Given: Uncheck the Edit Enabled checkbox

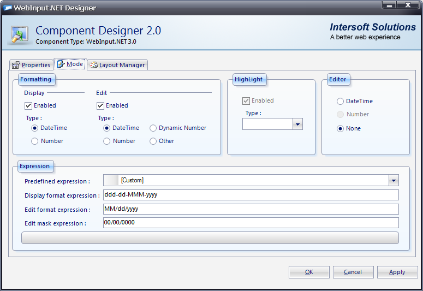Looking at the screenshot, I should (x=100, y=106).
